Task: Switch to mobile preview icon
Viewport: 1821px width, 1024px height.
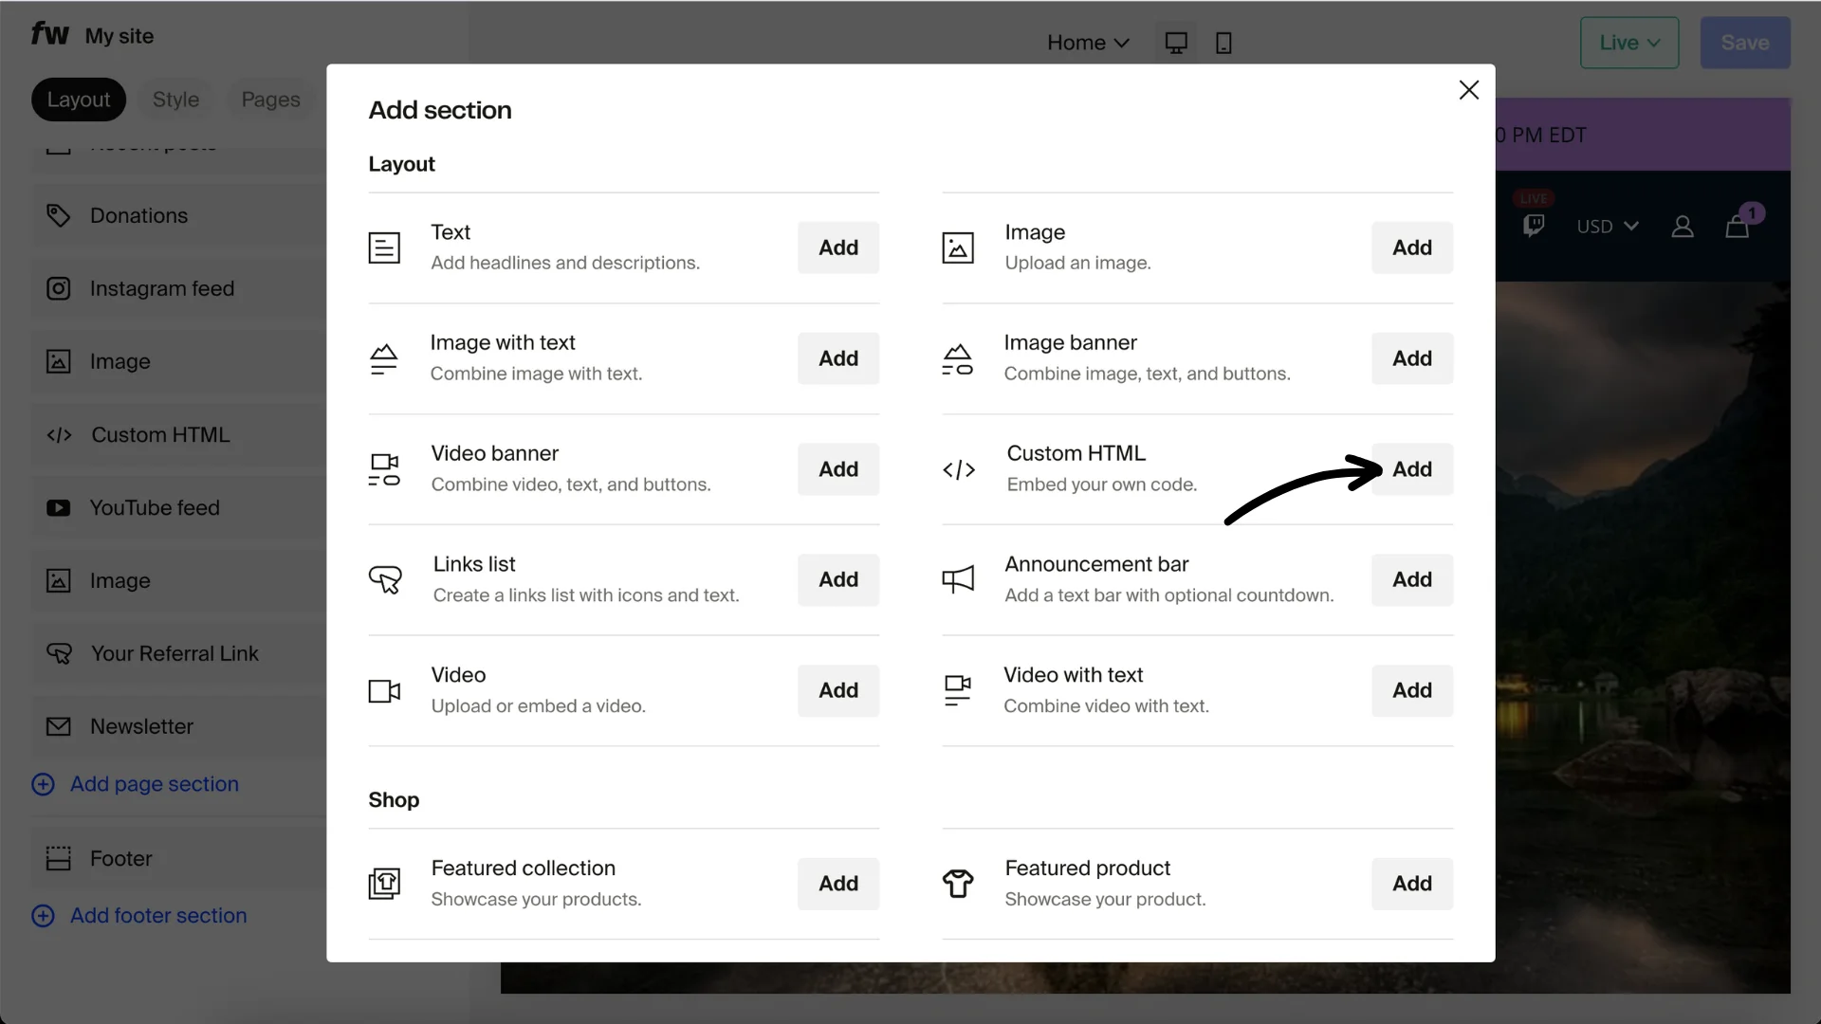Action: 1223,42
